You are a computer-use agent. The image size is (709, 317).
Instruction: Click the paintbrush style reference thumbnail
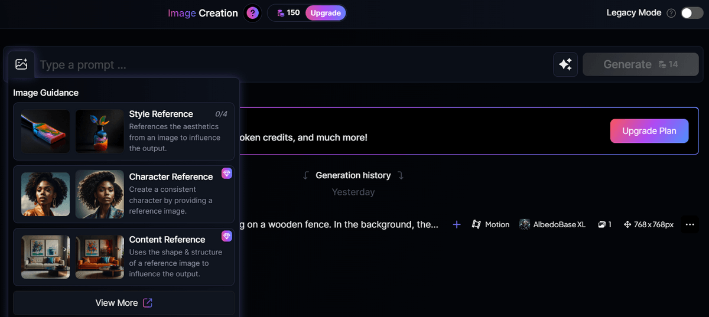(45, 131)
